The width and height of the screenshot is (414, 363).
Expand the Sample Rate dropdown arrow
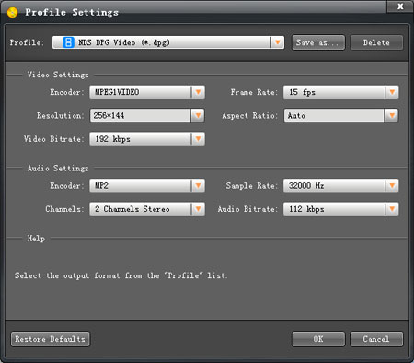click(x=392, y=185)
